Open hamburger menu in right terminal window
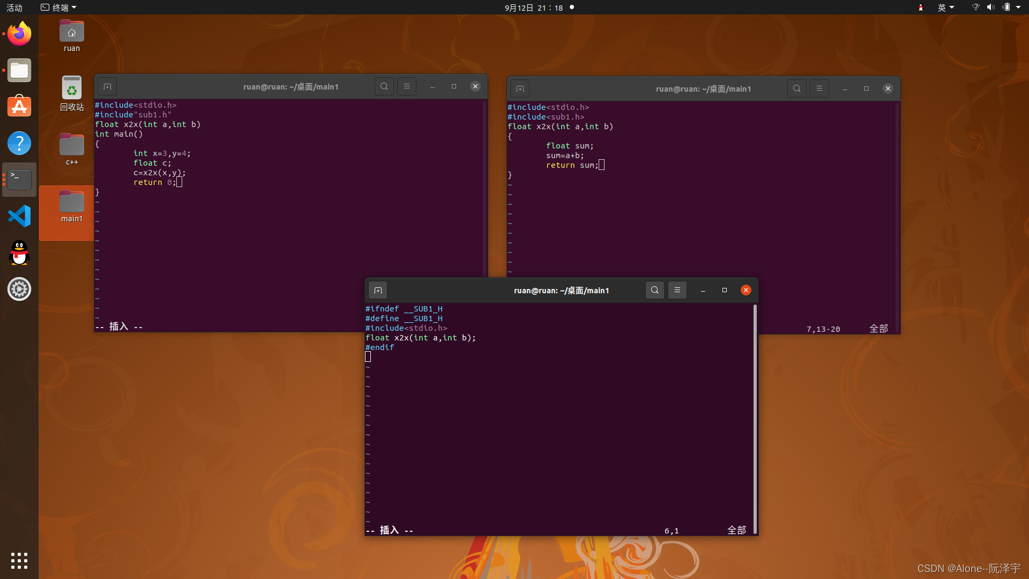The image size is (1029, 579). [819, 88]
